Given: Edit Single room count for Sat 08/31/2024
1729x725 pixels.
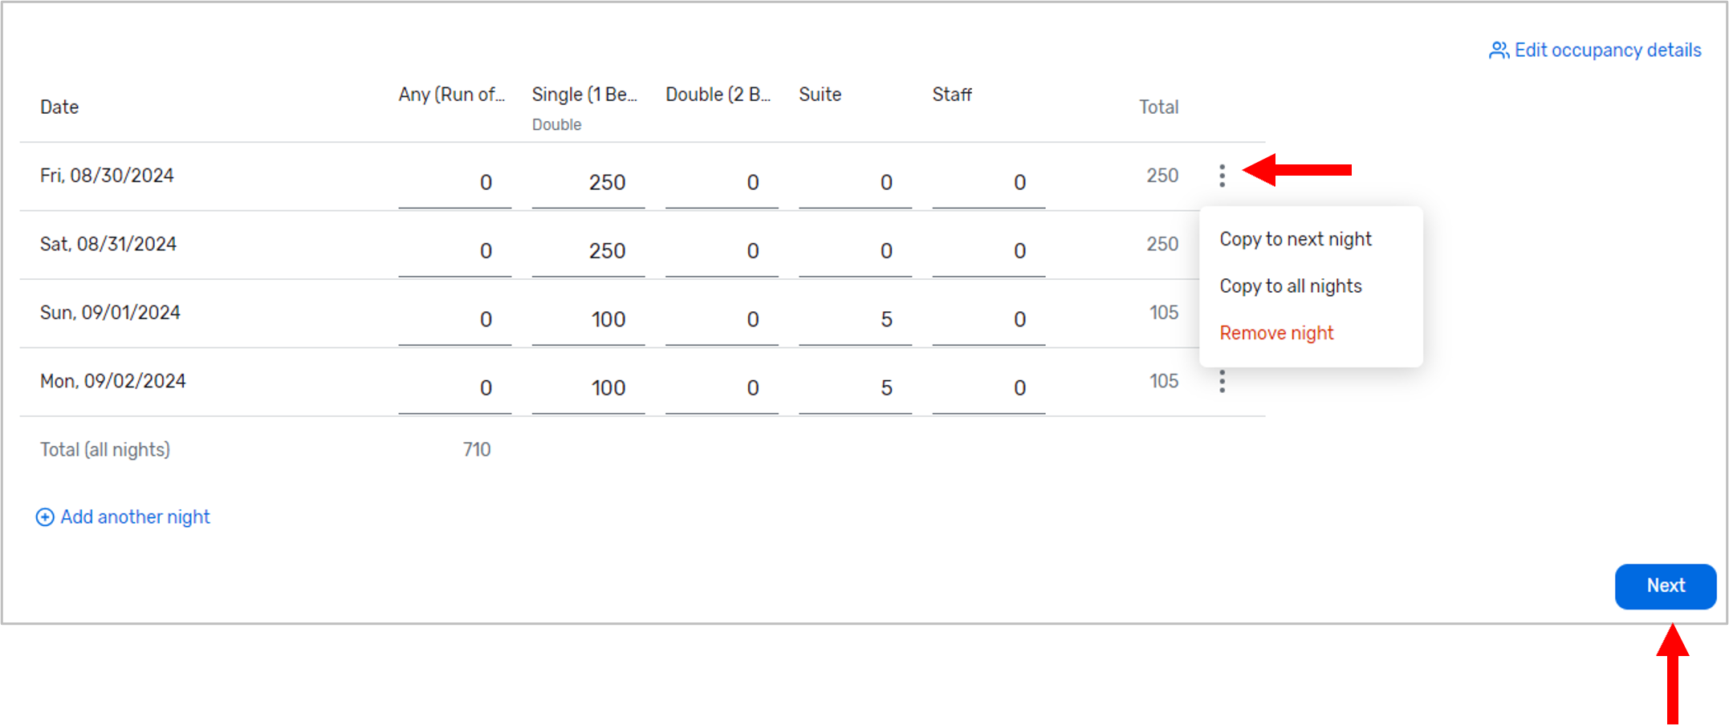Looking at the screenshot, I should coord(588,251).
